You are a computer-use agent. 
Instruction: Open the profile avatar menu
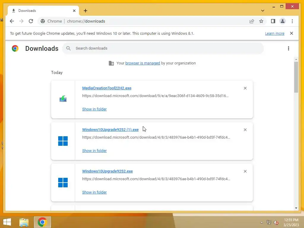(283, 21)
